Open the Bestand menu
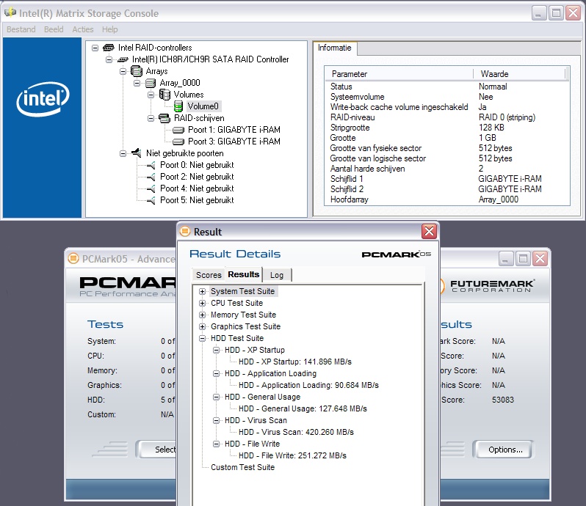This screenshot has height=506, width=586. tap(21, 29)
